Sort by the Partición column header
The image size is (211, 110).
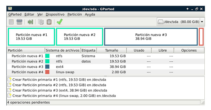pos(26,50)
